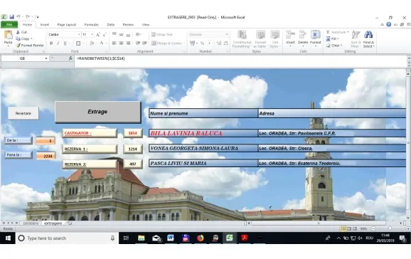Screen dimensions: 411x259
Task: Open Format as Table gallery
Action: pos(260,39)
